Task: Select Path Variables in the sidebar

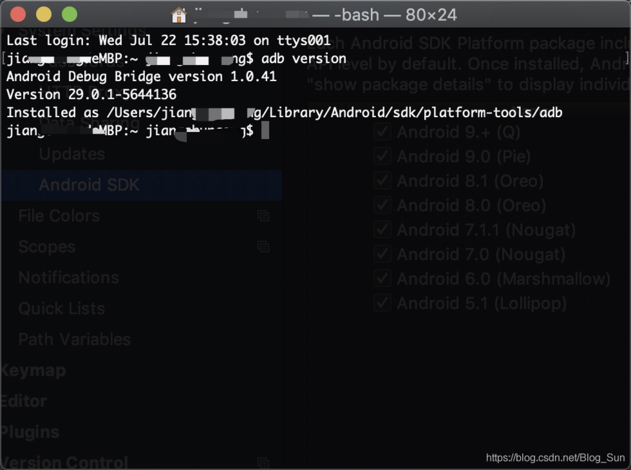Action: point(73,339)
